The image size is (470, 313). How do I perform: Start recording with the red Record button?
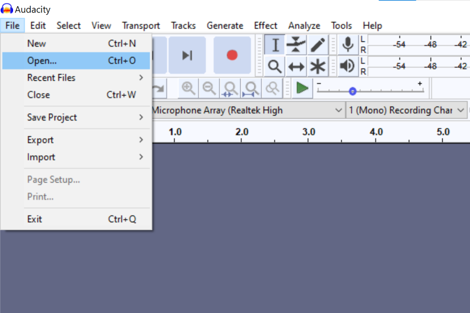232,55
